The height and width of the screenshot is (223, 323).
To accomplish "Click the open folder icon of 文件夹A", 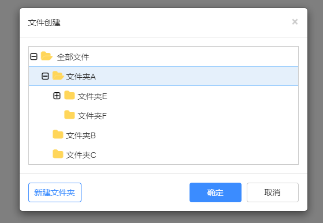I will click(58, 75).
